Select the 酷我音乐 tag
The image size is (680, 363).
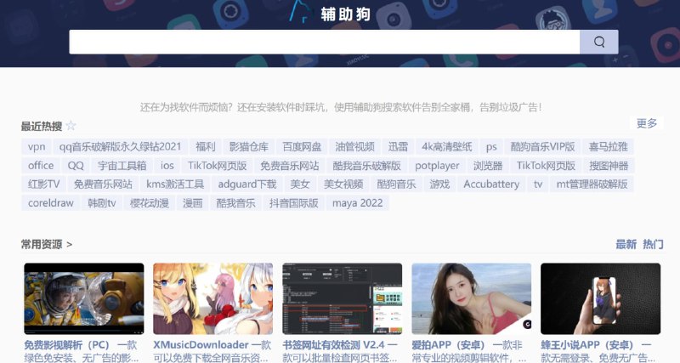[235, 202]
